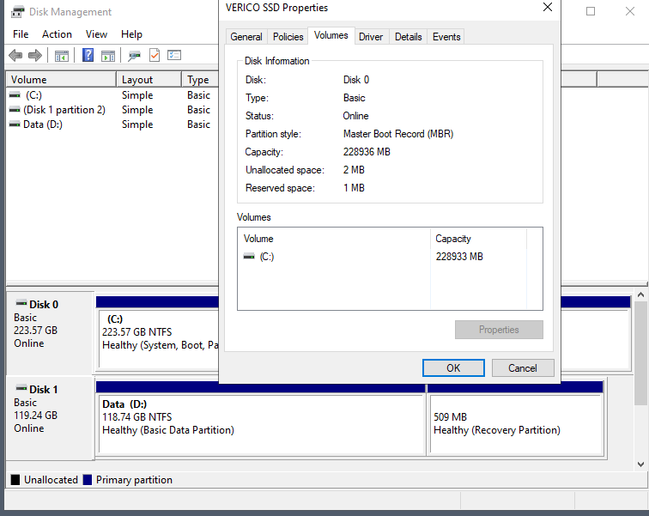
Task: Sort by the Type column header
Action: (200, 80)
